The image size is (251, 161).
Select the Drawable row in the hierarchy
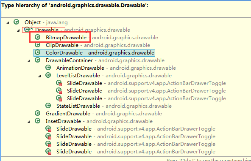click(77, 30)
